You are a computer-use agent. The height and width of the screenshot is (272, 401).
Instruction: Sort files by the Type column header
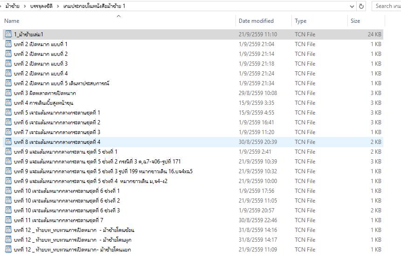pyautogui.click(x=301, y=21)
